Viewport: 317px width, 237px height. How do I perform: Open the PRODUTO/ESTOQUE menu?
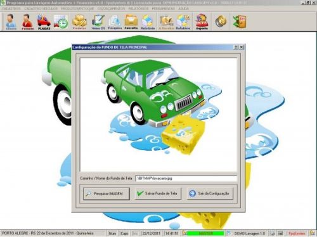pos(77,9)
